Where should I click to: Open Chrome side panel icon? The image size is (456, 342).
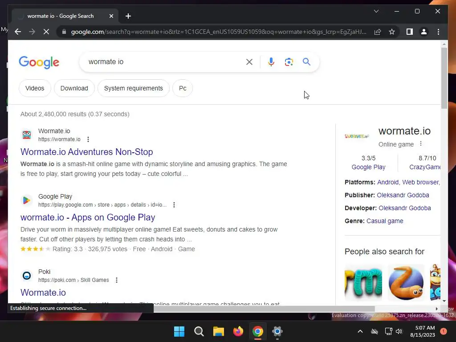point(410,32)
